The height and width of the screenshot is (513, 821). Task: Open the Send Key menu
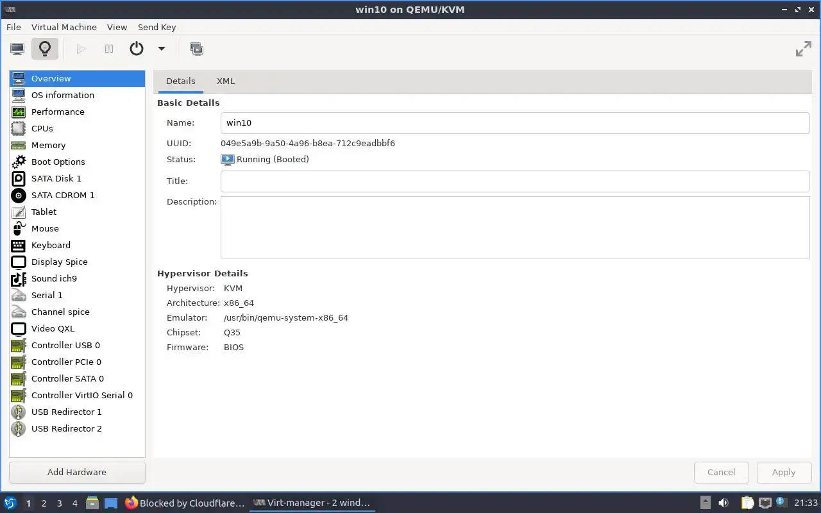click(x=157, y=27)
